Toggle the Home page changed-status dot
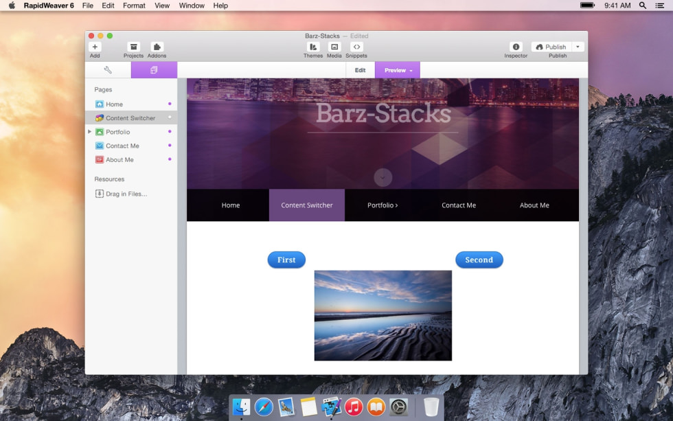This screenshot has height=421, width=673. 170,104
